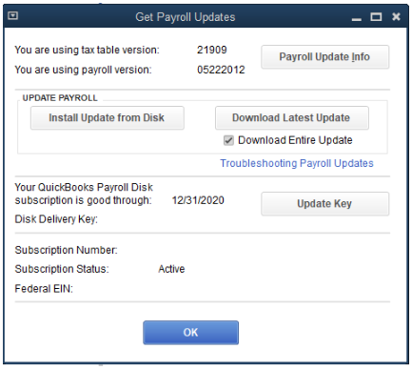Maximize the Get Payroll Updates window
Viewport: 412px width, 370px height.
(x=376, y=16)
